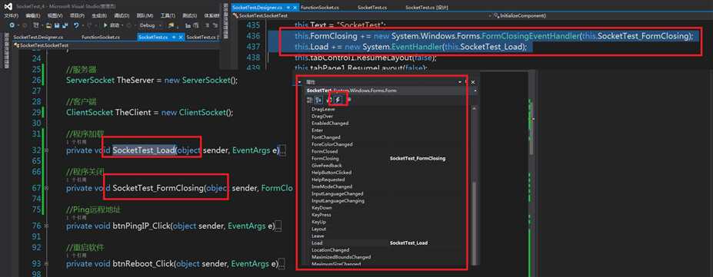Open the 项目(P) menu
713x277 pixels.
[78, 16]
